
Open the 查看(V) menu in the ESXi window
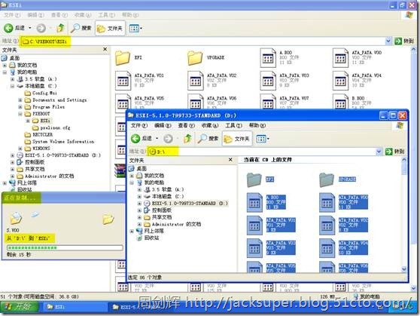pyautogui.click(x=59, y=15)
